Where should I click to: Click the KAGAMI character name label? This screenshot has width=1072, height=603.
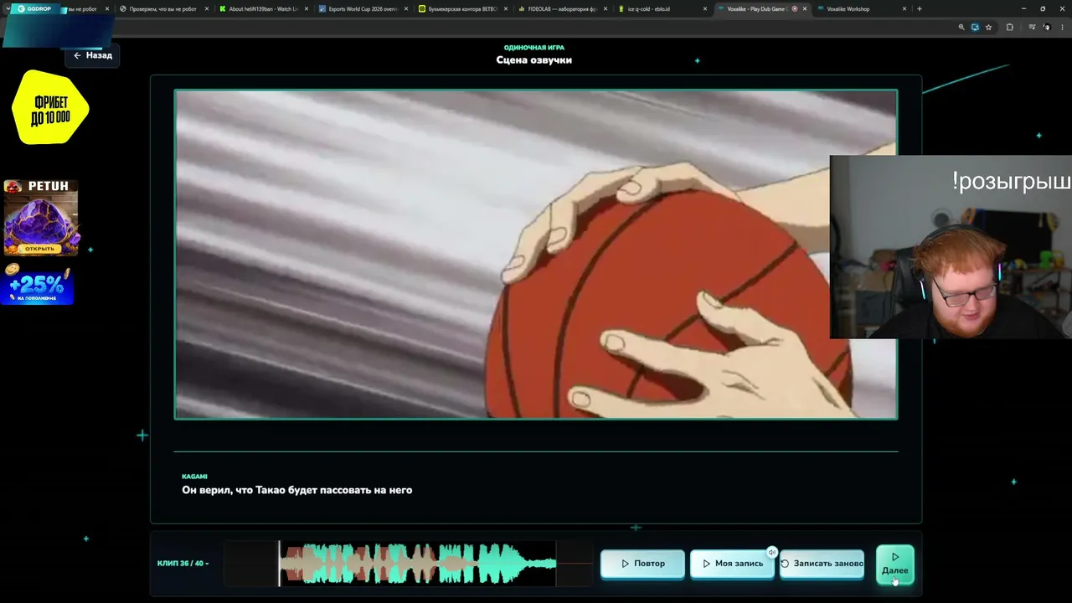pyautogui.click(x=194, y=477)
